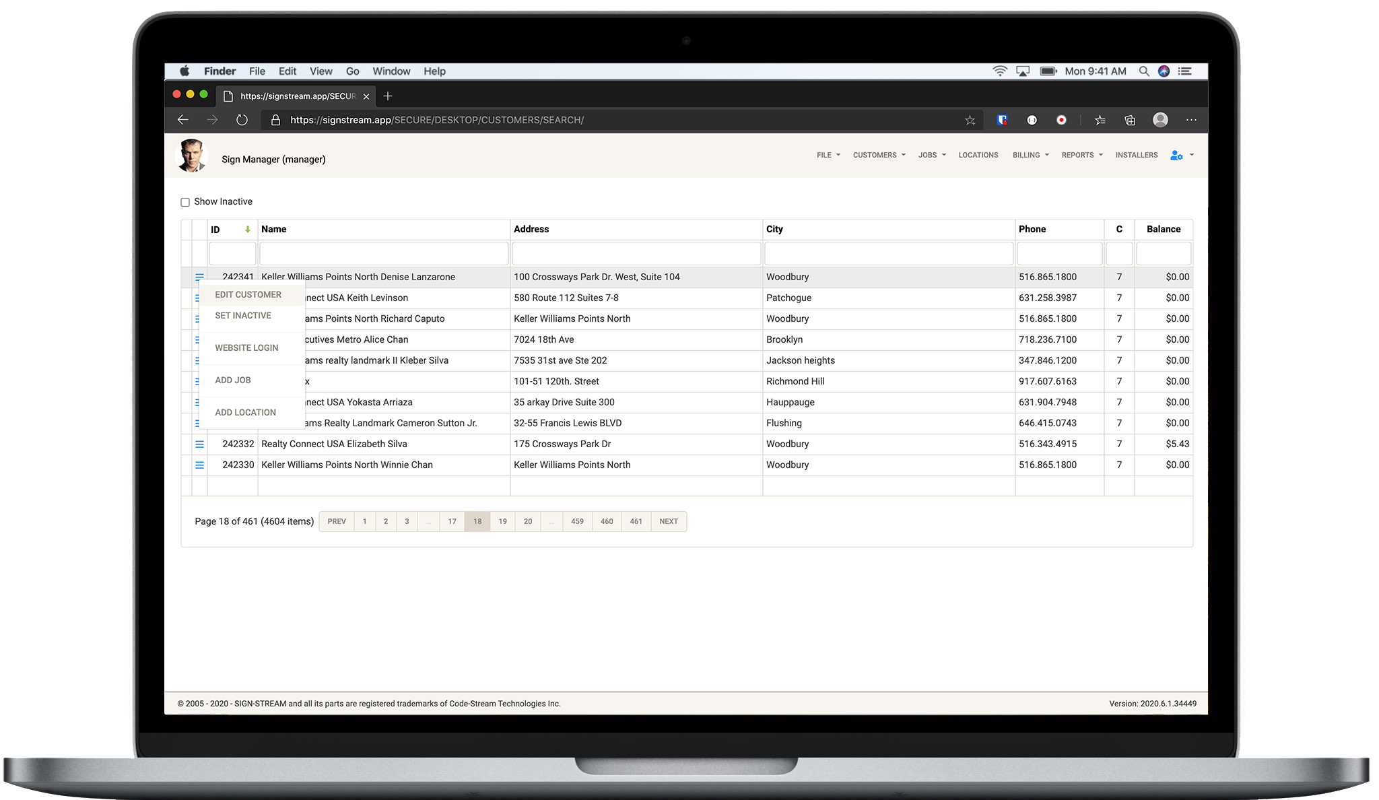Expand the JOBS dropdown menu

(932, 156)
